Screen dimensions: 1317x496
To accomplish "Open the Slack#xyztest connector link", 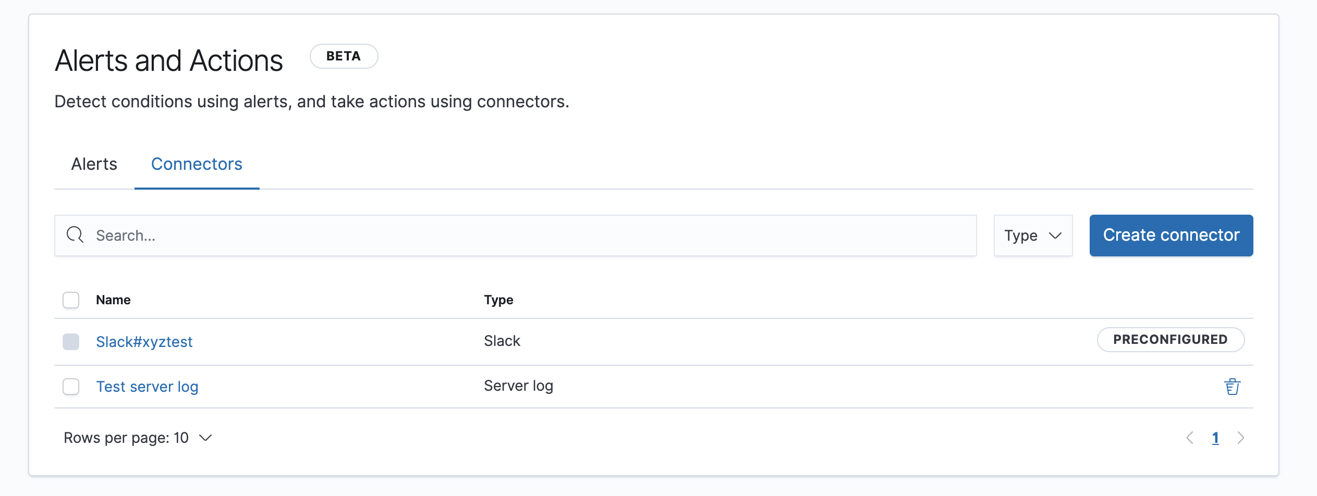I will pos(144,342).
